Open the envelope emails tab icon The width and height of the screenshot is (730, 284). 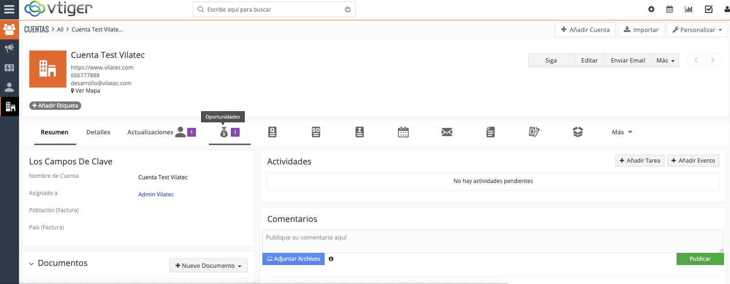(x=447, y=133)
